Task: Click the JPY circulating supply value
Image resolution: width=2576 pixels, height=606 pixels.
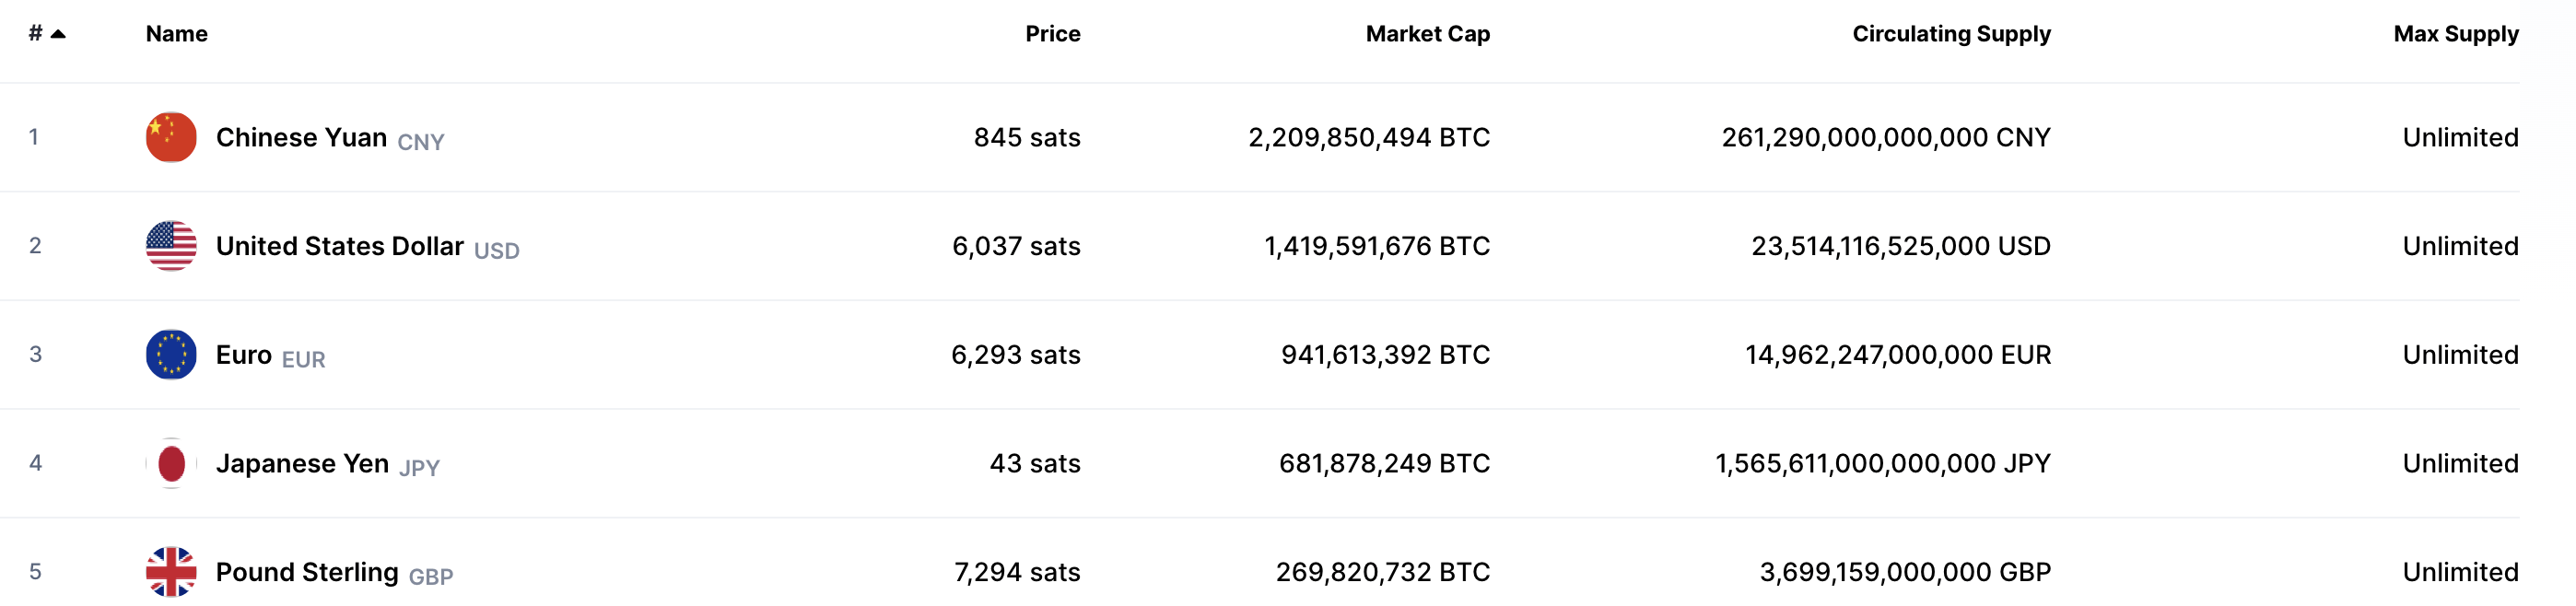Action: [x=1882, y=463]
